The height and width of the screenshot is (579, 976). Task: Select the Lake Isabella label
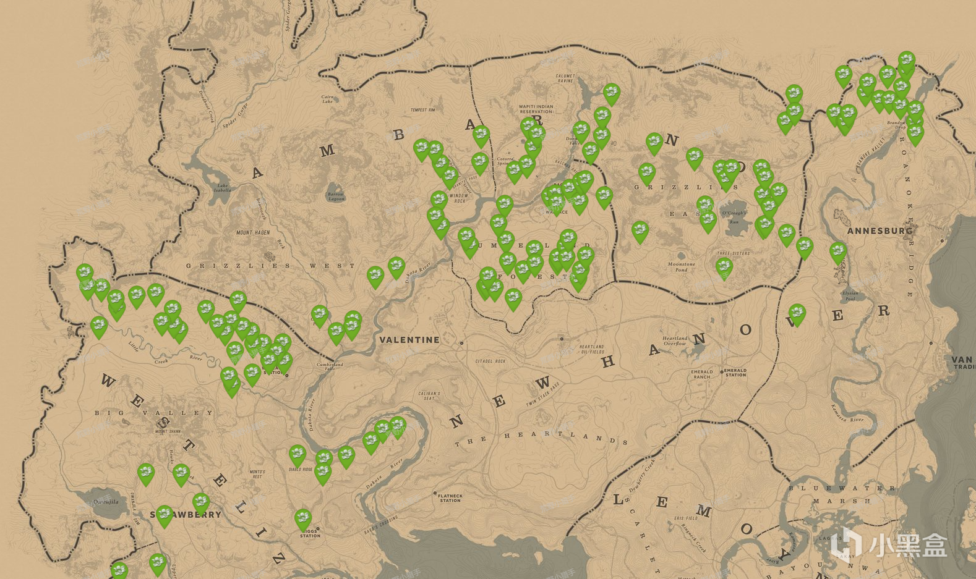pos(222,188)
